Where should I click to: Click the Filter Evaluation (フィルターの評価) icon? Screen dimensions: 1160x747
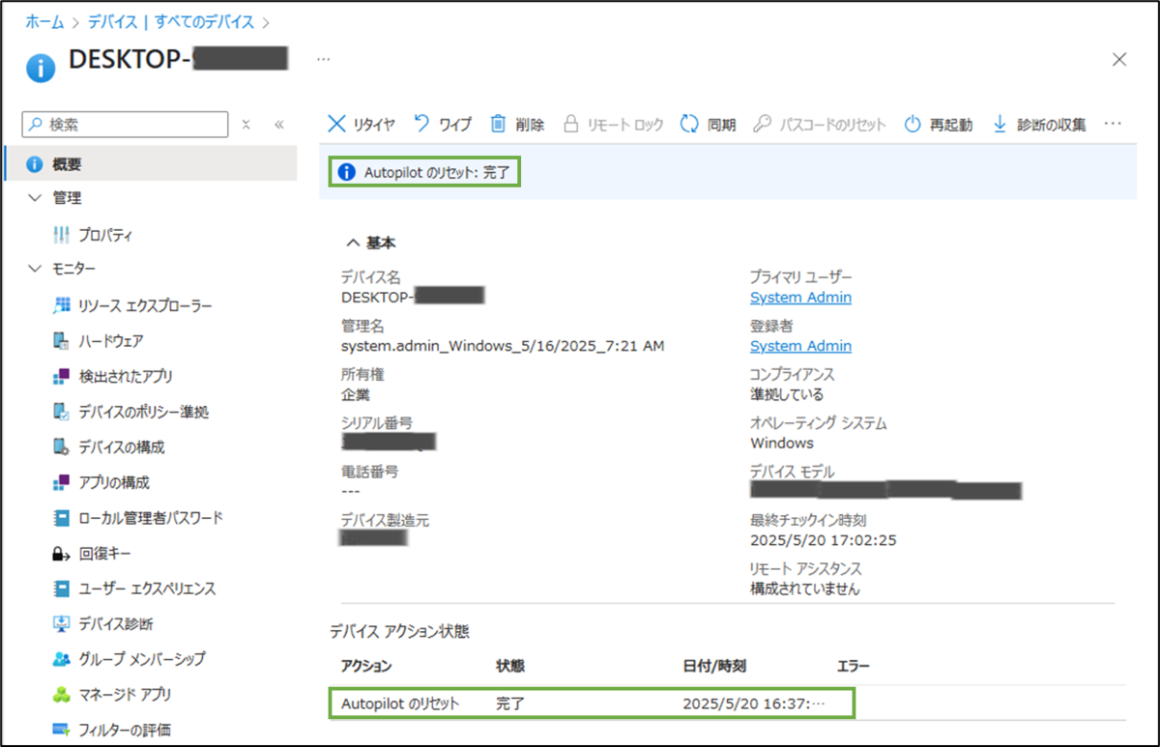click(61, 730)
